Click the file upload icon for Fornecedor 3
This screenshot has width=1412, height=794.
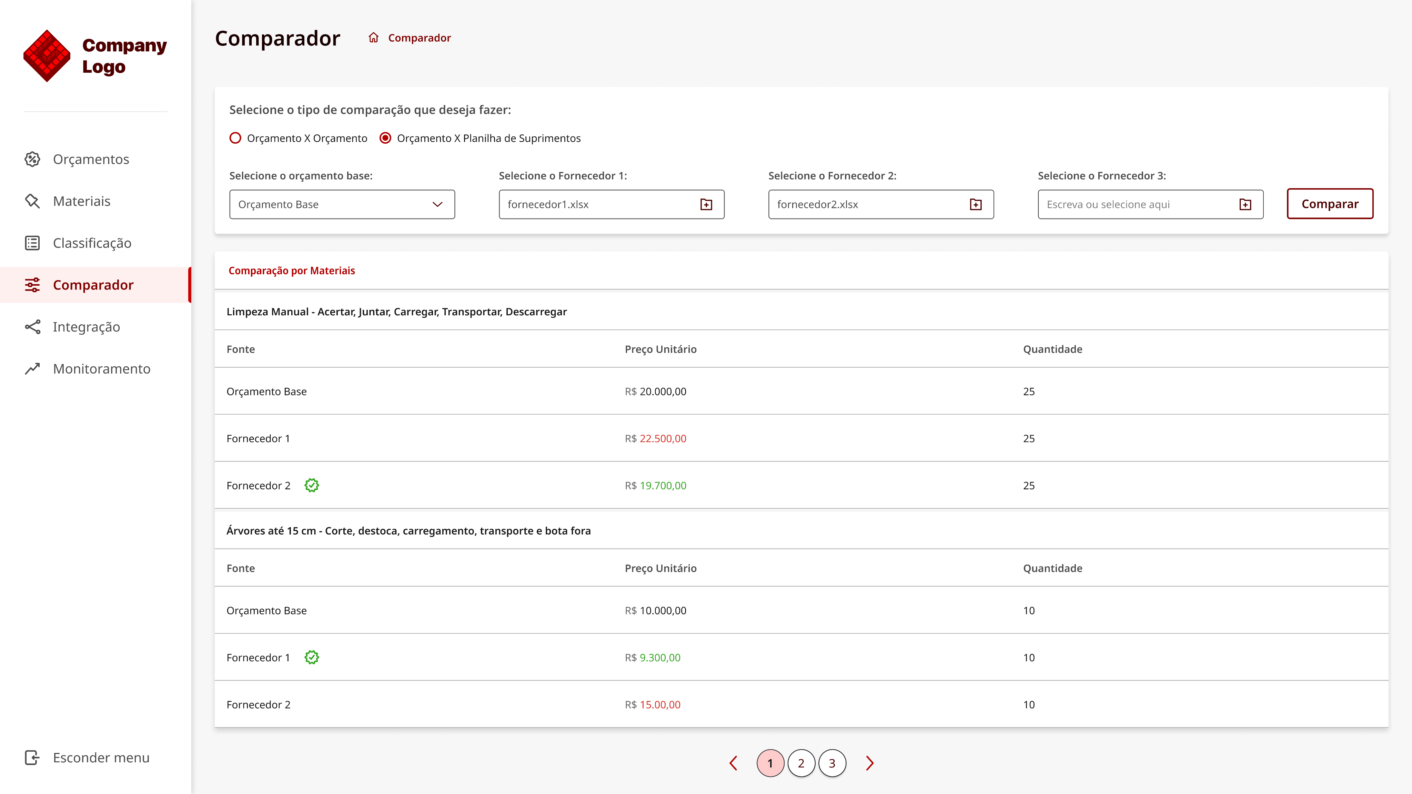pos(1245,204)
